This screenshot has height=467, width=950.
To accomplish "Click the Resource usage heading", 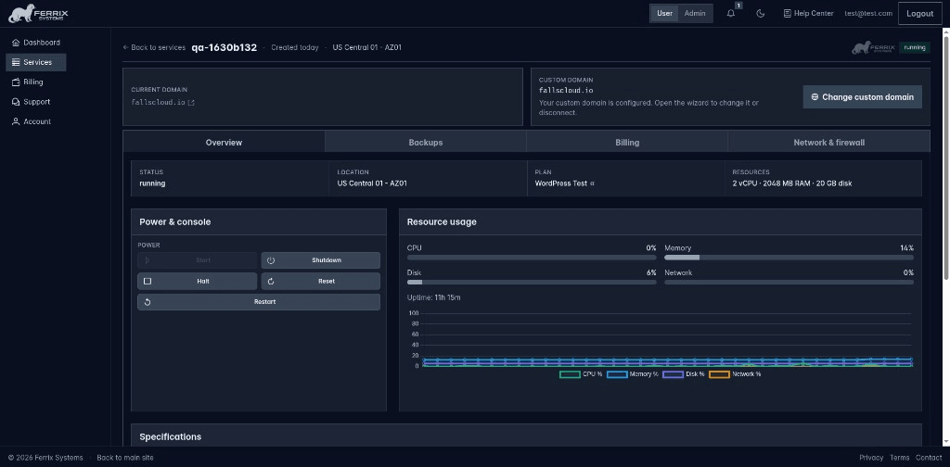I will coord(442,222).
